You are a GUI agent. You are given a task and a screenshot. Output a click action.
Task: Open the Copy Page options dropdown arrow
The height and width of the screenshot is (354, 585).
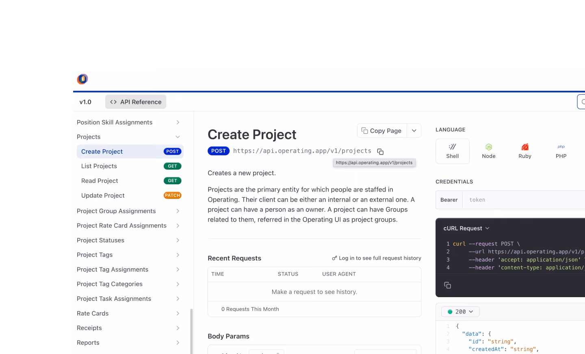[414, 131]
